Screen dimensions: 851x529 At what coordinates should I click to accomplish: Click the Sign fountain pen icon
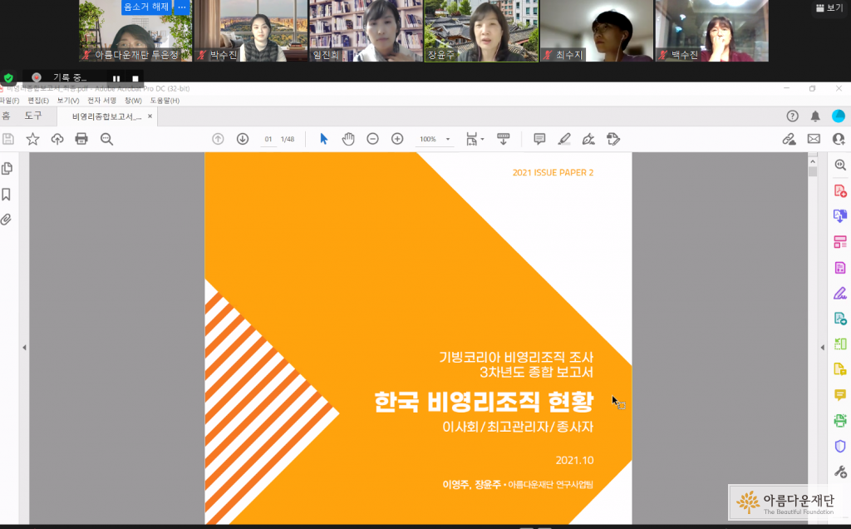click(x=588, y=139)
